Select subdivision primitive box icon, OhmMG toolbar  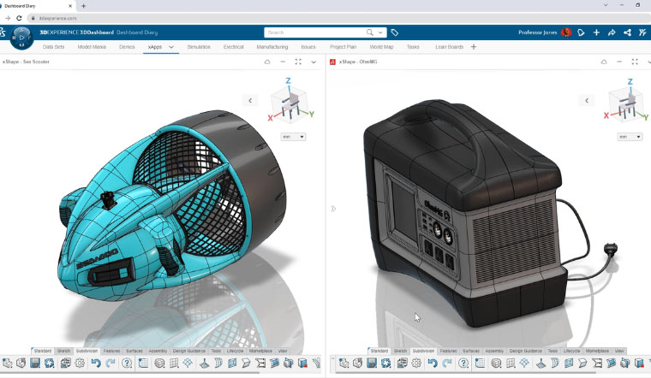point(496,363)
